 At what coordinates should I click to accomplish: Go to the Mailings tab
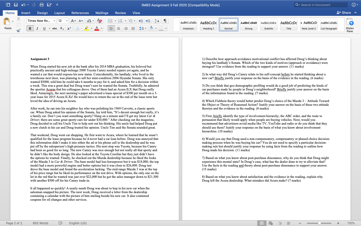pos(102,13)
